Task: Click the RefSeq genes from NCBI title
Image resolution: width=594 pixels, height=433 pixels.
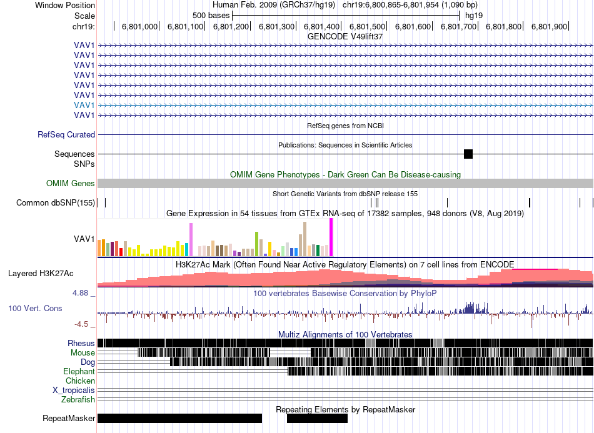Action: [x=345, y=126]
